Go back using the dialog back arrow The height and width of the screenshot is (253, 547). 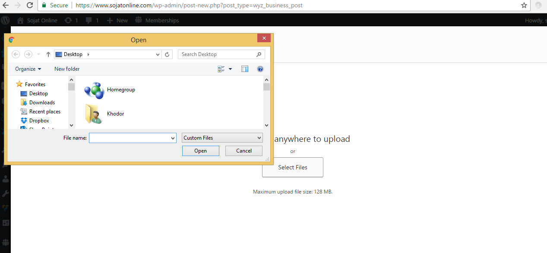point(16,54)
